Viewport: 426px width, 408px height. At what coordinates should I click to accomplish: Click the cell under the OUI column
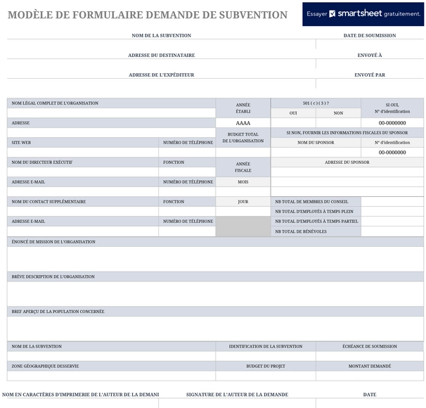click(x=293, y=123)
